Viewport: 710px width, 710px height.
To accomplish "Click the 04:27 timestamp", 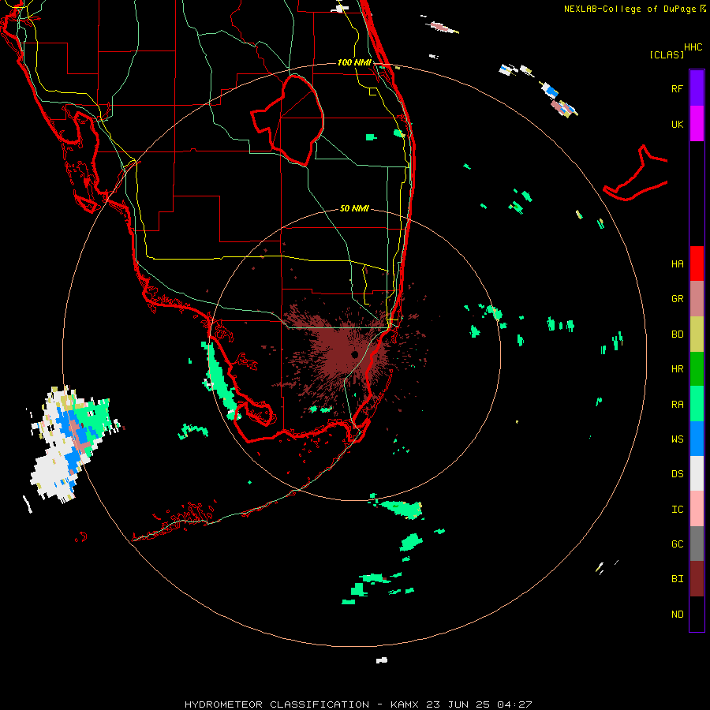I will [514, 704].
